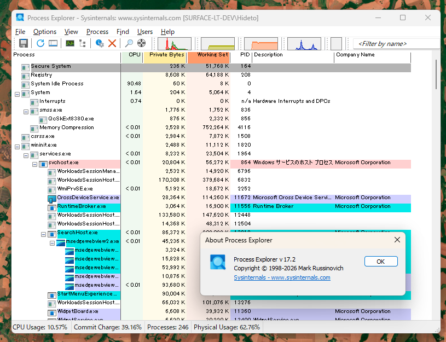Sort by the Working Set column header
This screenshot has height=342, width=446.
pyautogui.click(x=208, y=57)
